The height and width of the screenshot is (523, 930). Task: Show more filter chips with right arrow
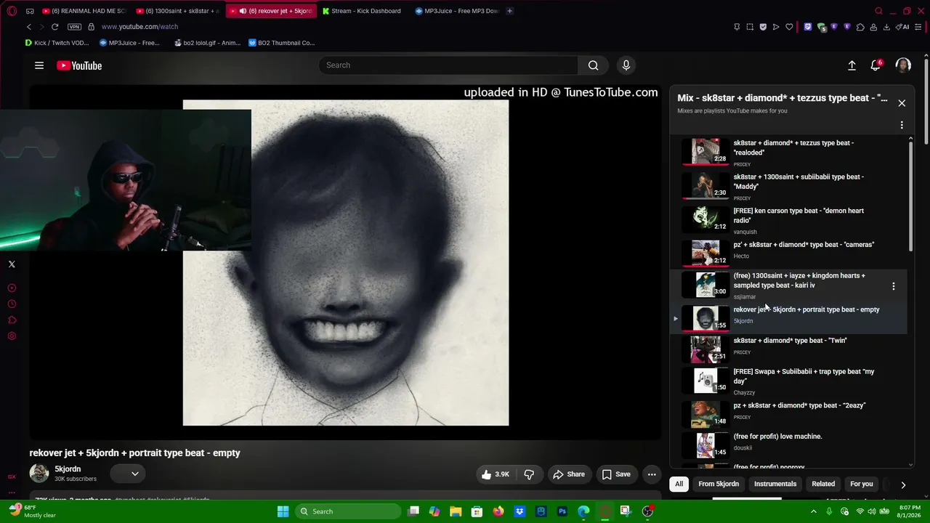tap(903, 485)
